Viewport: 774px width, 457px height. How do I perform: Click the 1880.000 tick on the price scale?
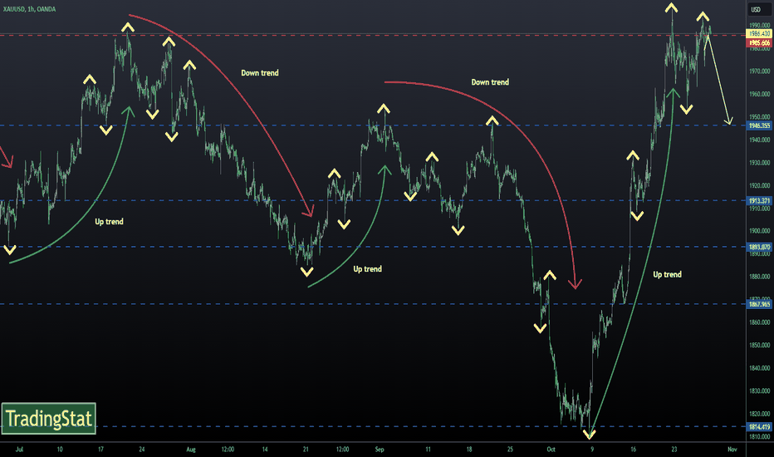pos(760,276)
